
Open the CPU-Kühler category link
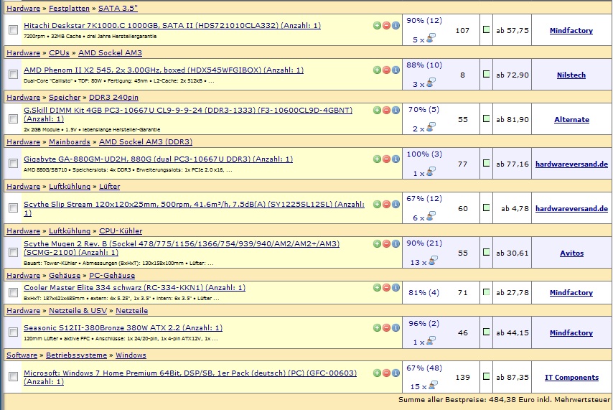tap(121, 230)
